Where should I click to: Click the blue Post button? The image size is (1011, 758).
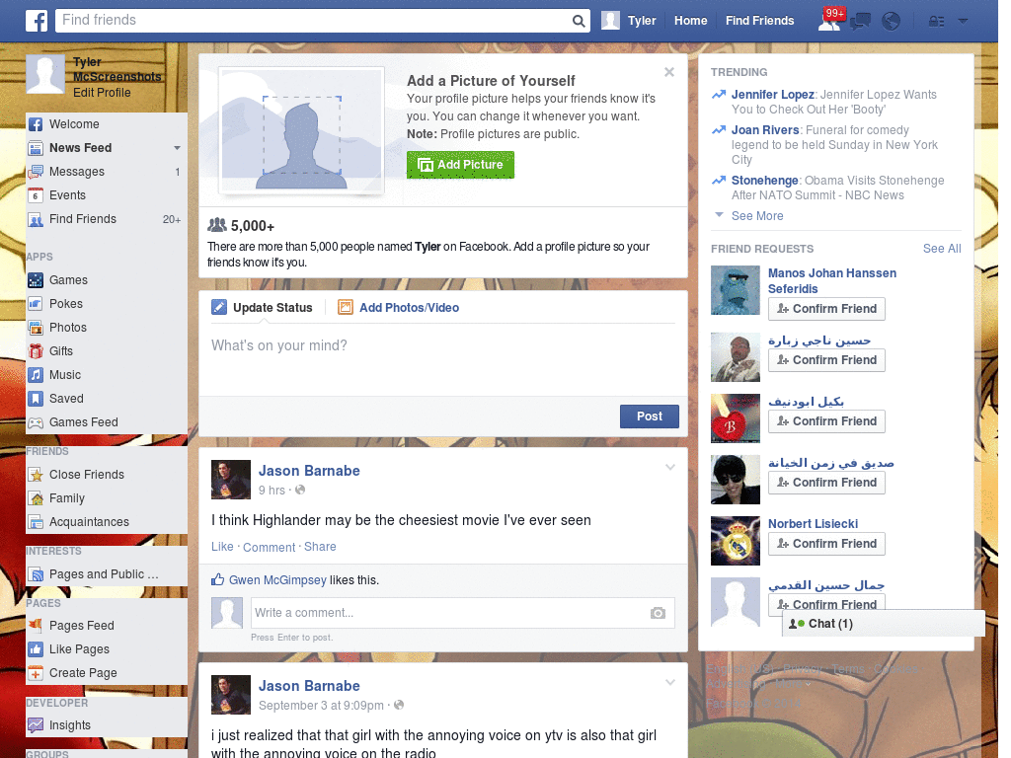[650, 417]
